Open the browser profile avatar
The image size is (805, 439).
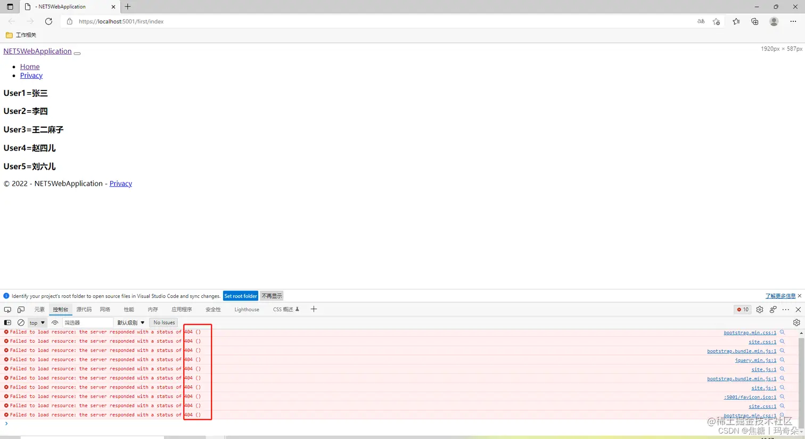click(774, 21)
